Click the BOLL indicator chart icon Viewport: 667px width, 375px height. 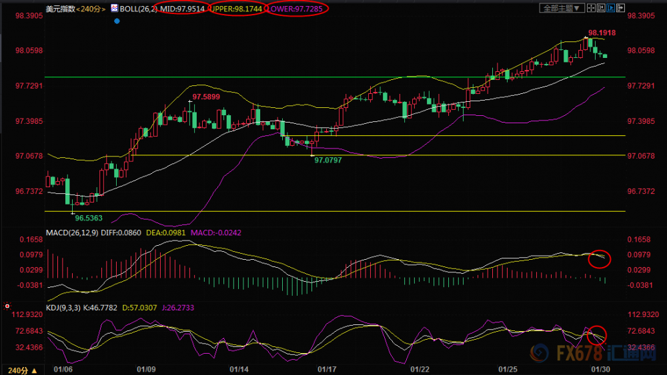pos(115,8)
